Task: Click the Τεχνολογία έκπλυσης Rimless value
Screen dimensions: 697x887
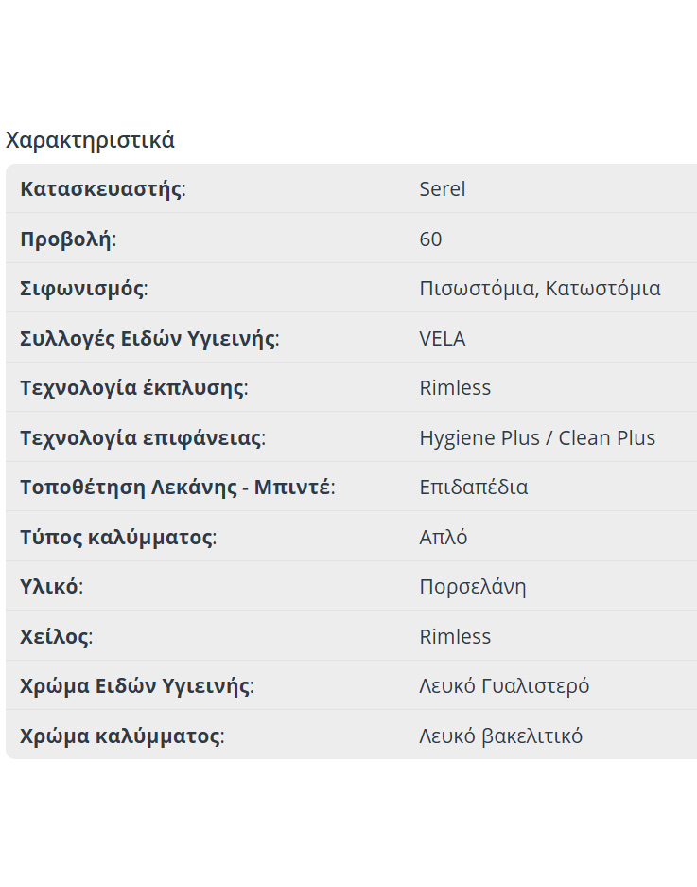Action: tap(455, 387)
